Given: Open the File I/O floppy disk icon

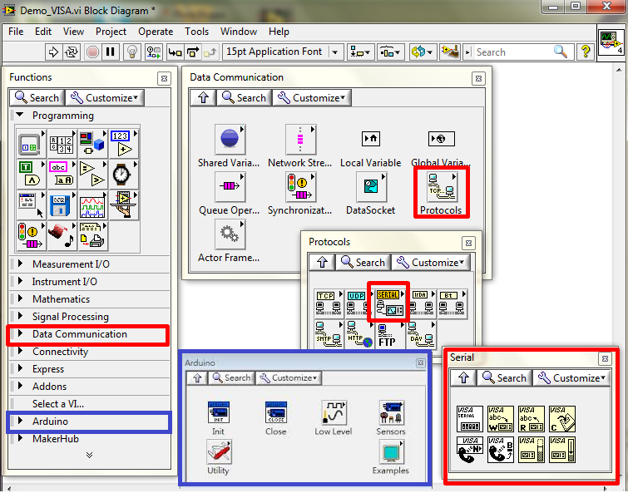Looking at the screenshot, I should (62, 205).
